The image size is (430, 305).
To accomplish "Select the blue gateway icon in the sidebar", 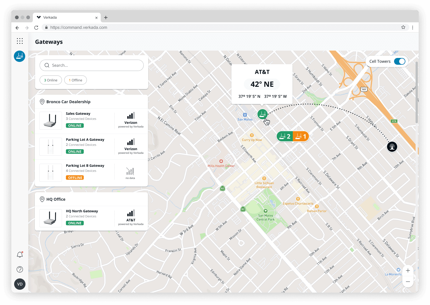I will tap(19, 56).
